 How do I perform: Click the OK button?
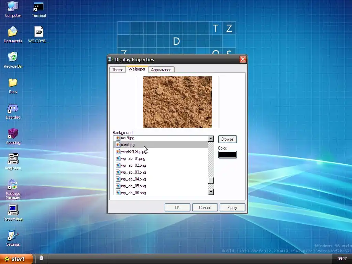(177, 207)
